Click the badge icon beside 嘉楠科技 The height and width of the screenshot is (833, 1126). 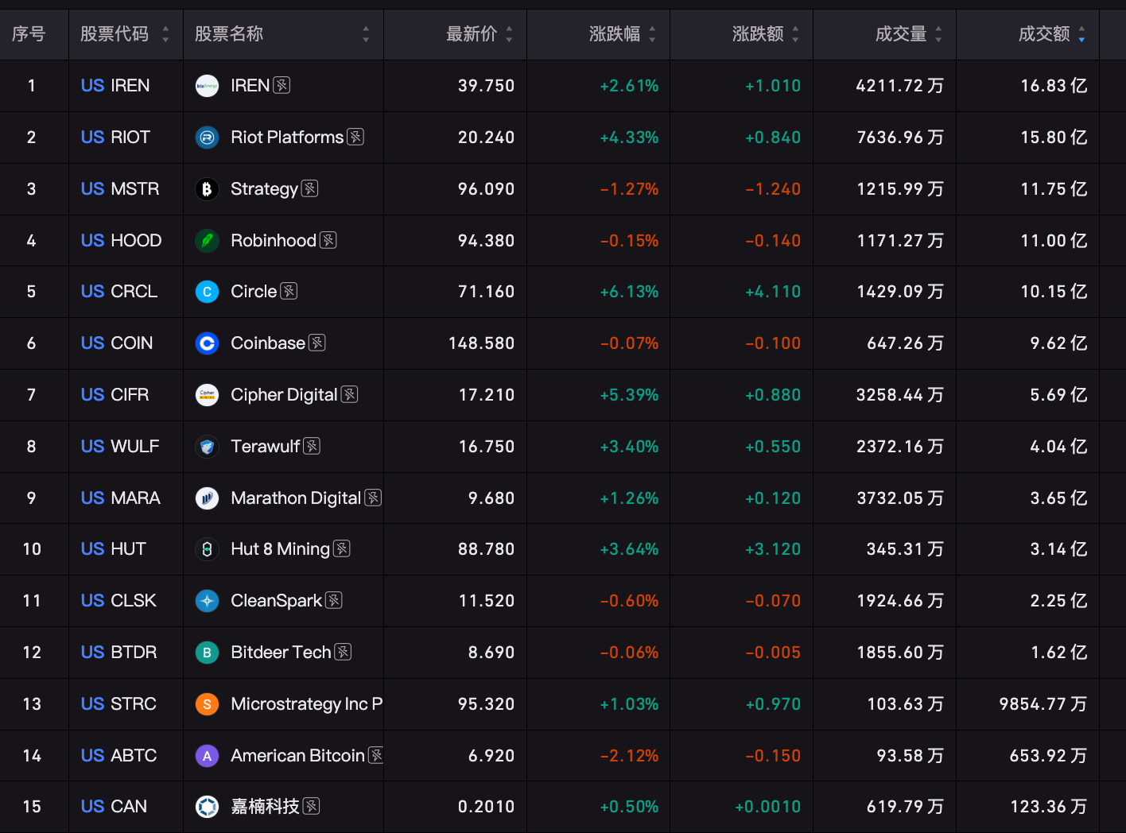312,806
